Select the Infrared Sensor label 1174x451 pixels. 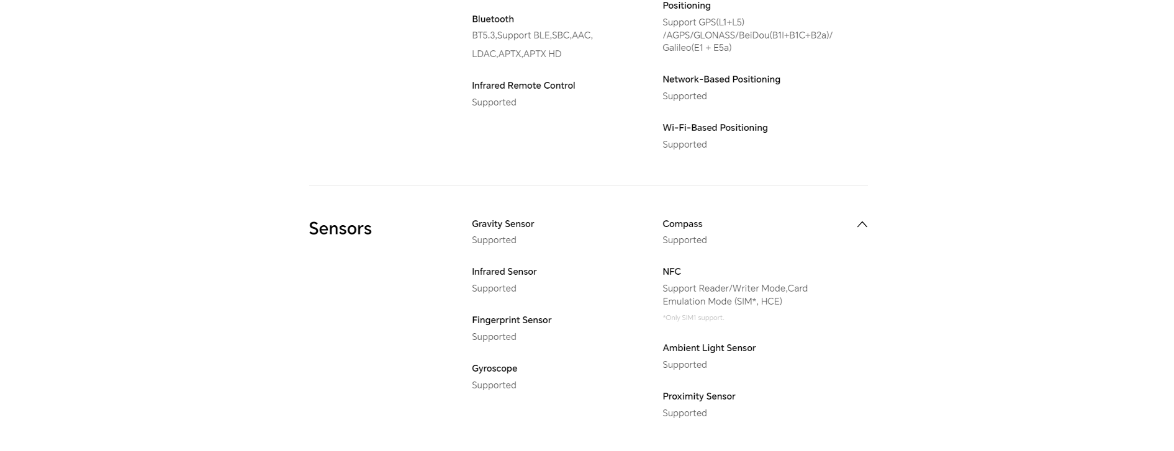504,272
